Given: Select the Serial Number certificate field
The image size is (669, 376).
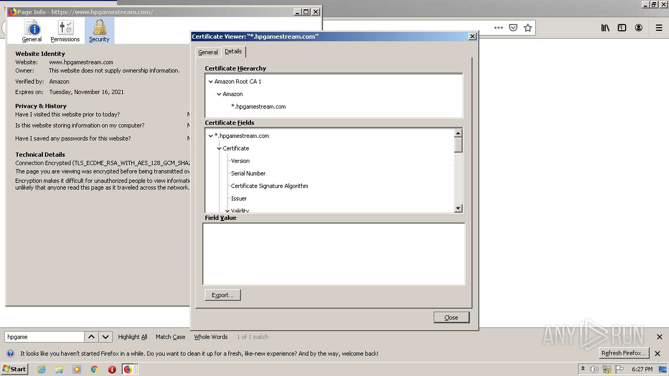Looking at the screenshot, I should coord(248,173).
